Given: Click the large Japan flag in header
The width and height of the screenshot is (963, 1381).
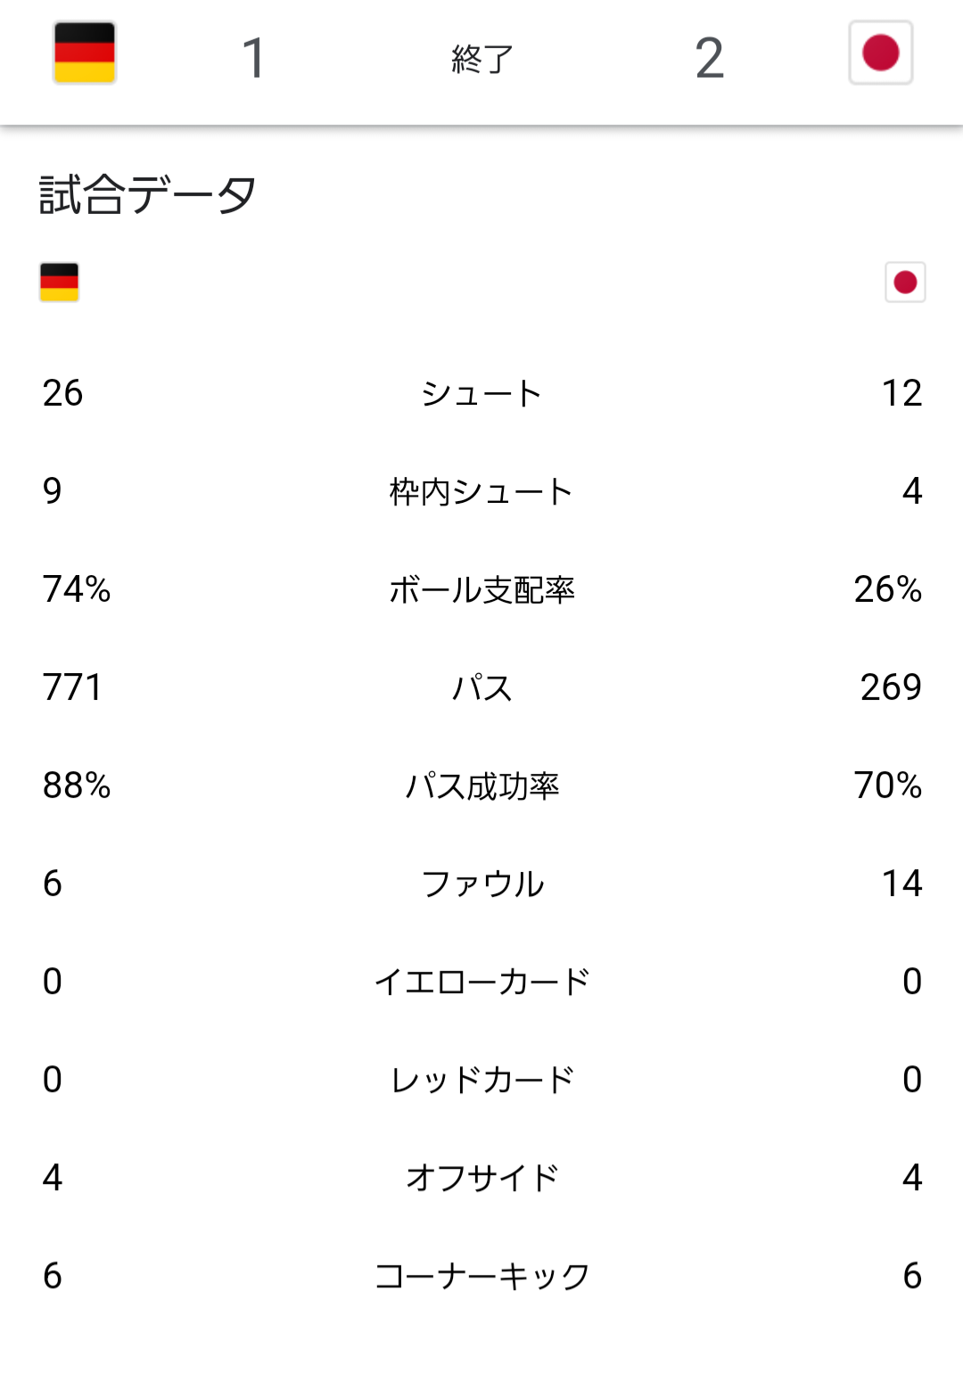Looking at the screenshot, I should pyautogui.click(x=880, y=53).
